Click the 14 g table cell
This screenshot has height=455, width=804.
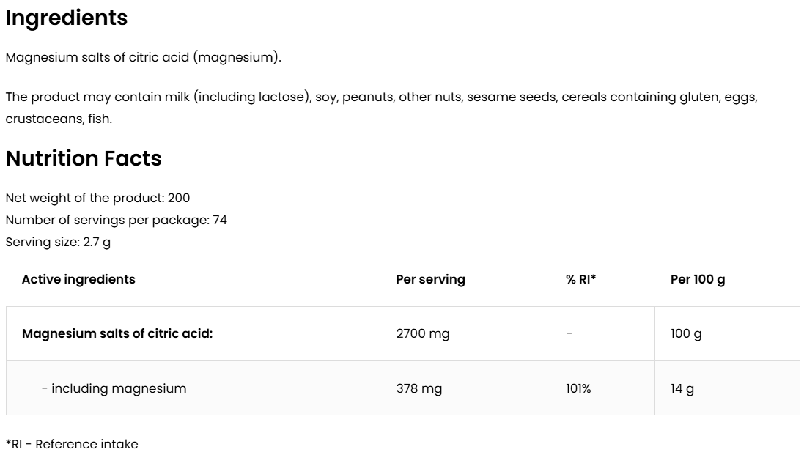[682, 388]
